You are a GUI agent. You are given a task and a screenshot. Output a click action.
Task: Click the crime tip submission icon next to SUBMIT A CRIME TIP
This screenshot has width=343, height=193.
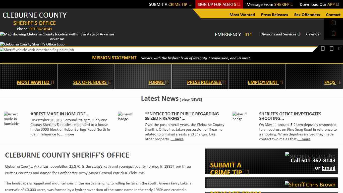[x=247, y=172]
